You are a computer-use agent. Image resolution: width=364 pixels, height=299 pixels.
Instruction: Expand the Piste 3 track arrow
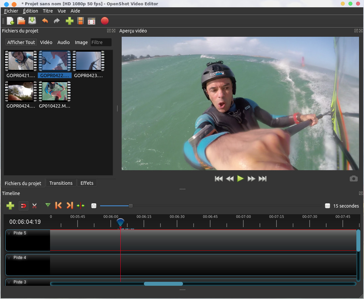(x=9, y=282)
